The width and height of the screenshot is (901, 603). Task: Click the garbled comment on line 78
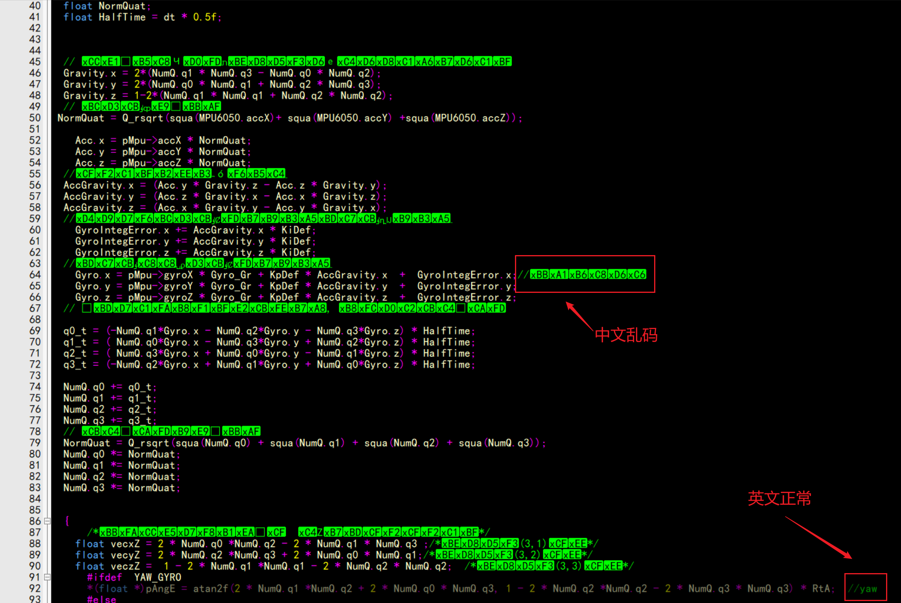coord(171,431)
